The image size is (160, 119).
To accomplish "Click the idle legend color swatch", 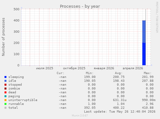I will point(5,81).
